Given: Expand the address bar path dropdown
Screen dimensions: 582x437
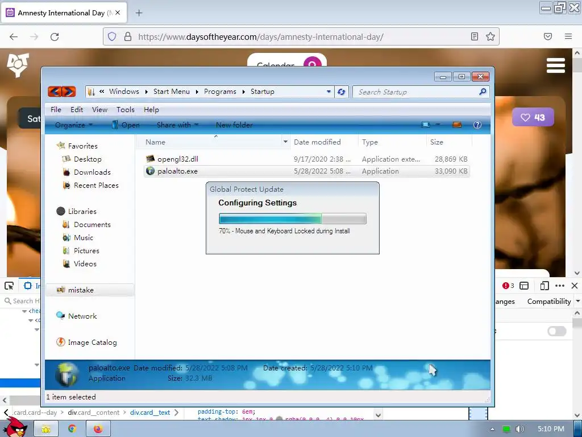Looking at the screenshot, I should (329, 92).
